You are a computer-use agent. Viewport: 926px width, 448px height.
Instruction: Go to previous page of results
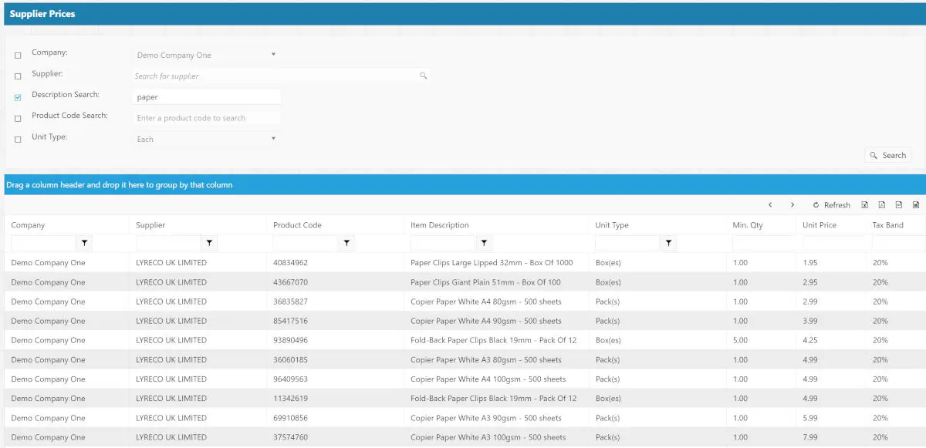point(770,205)
